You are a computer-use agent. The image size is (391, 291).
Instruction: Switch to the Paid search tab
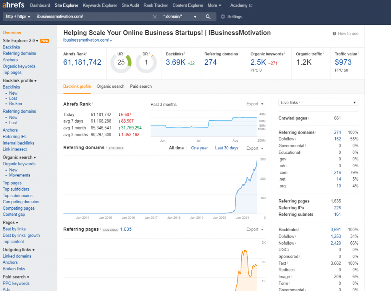(x=141, y=86)
